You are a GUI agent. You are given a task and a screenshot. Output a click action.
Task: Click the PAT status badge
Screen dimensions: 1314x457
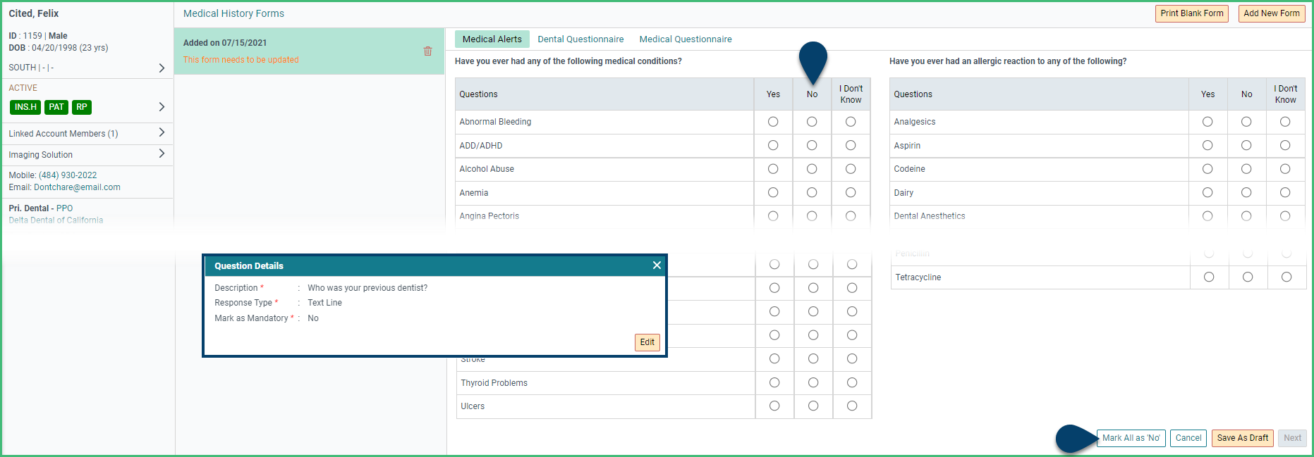tap(56, 107)
